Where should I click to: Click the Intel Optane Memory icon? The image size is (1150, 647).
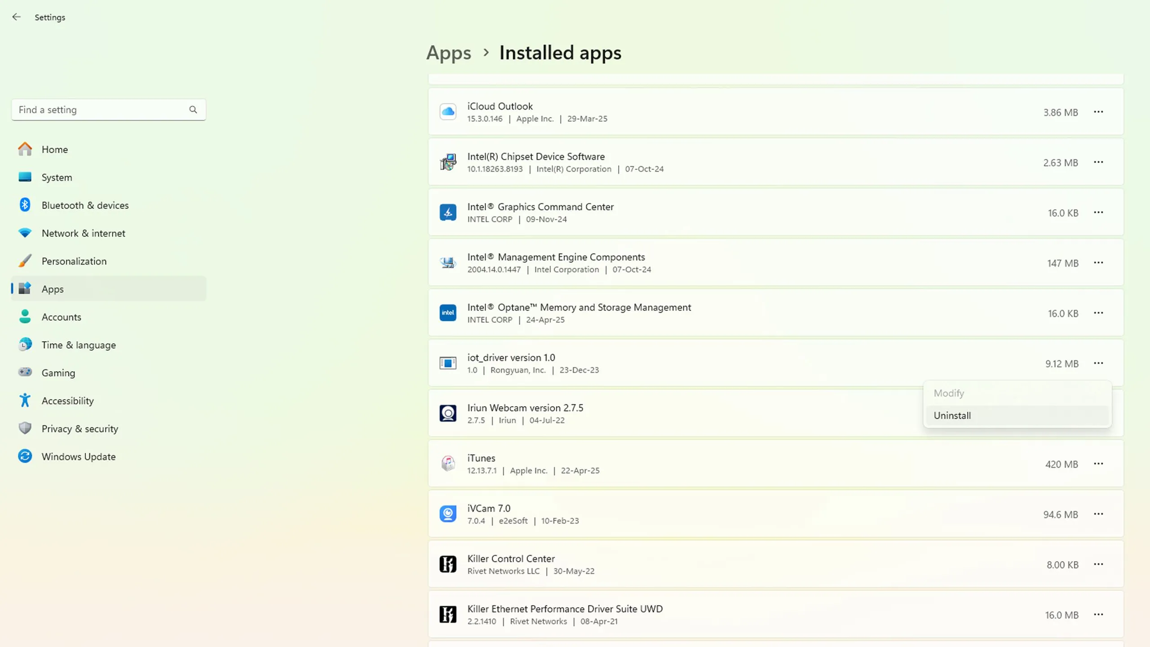pyautogui.click(x=448, y=313)
